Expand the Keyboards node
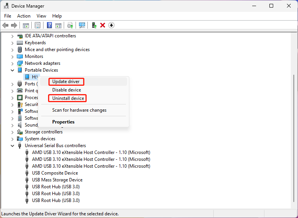The image size is (298, 218). 12,43
